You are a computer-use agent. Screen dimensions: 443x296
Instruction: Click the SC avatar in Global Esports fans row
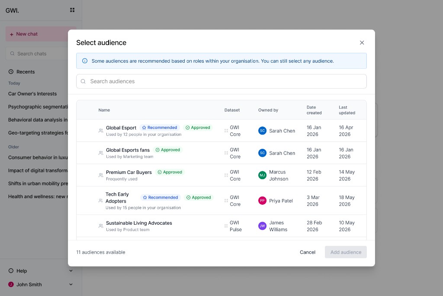tap(262, 153)
